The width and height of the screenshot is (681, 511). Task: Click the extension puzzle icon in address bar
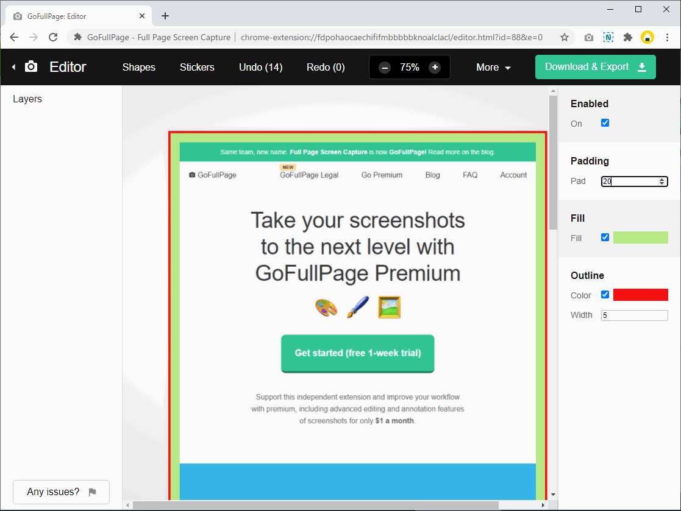point(78,37)
